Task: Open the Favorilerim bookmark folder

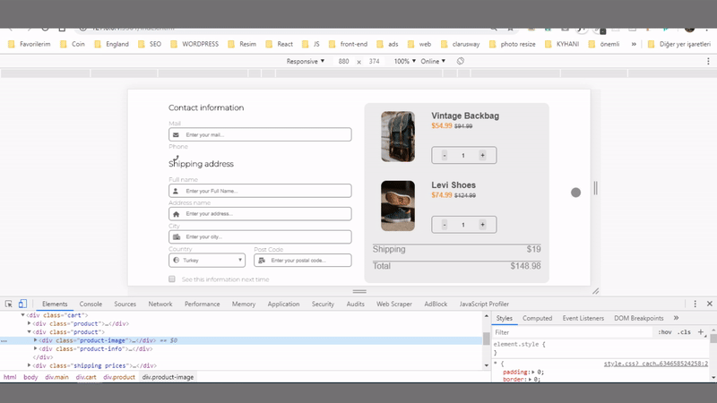Action: click(x=30, y=44)
